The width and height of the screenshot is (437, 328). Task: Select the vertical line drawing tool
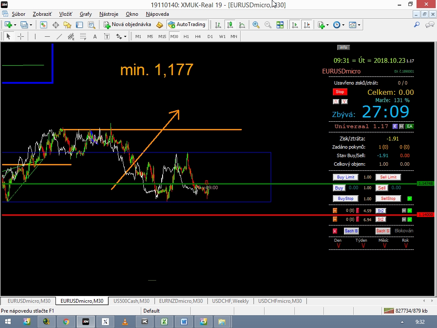(35, 36)
